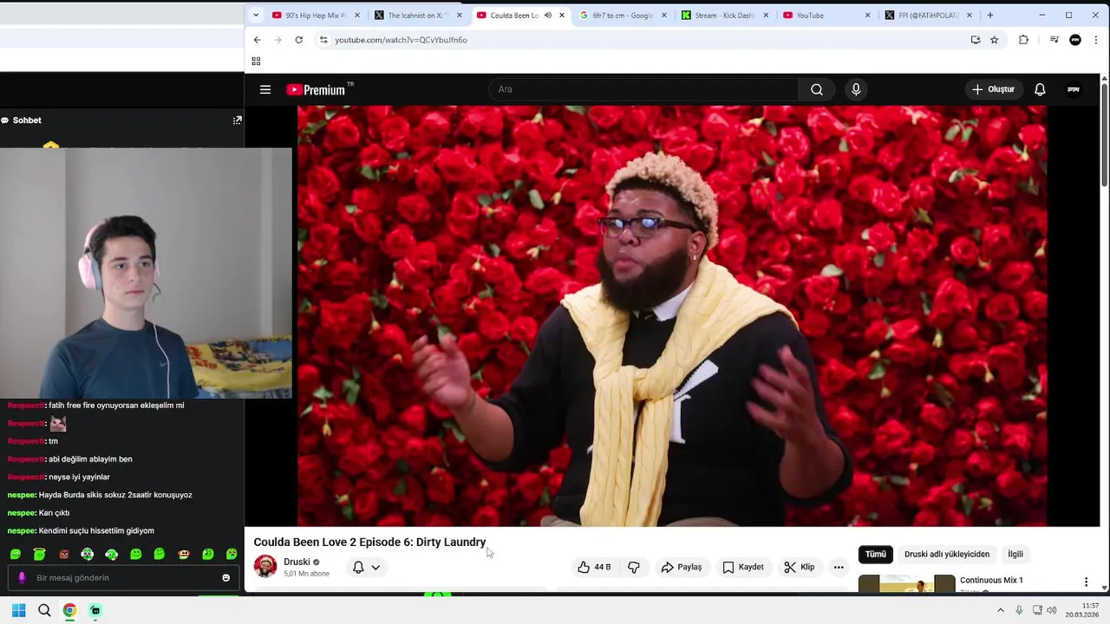Open Chrome extensions puzzle icon
1110x624 pixels.
click(1023, 40)
